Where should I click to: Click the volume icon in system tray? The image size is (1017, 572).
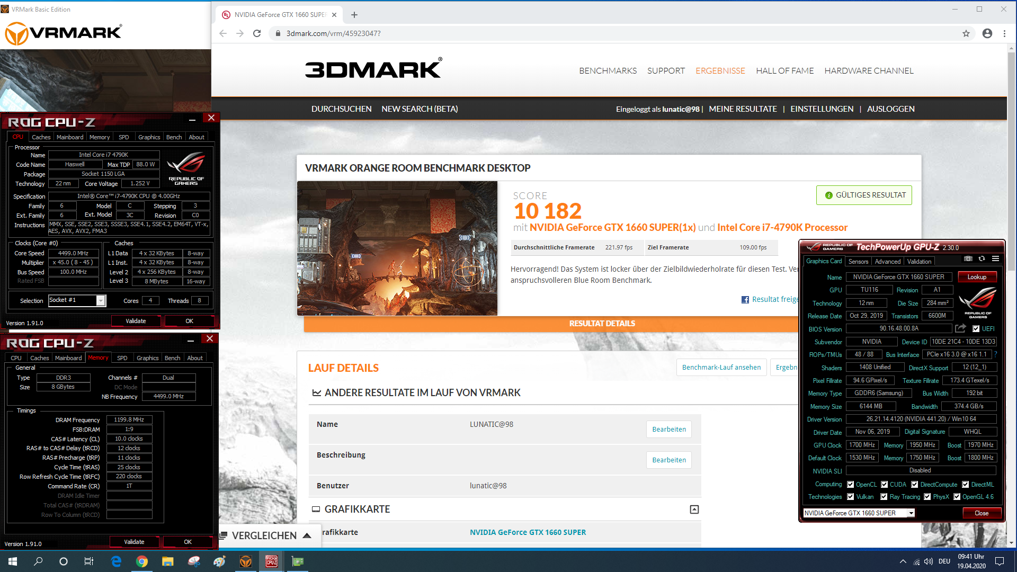coord(928,561)
